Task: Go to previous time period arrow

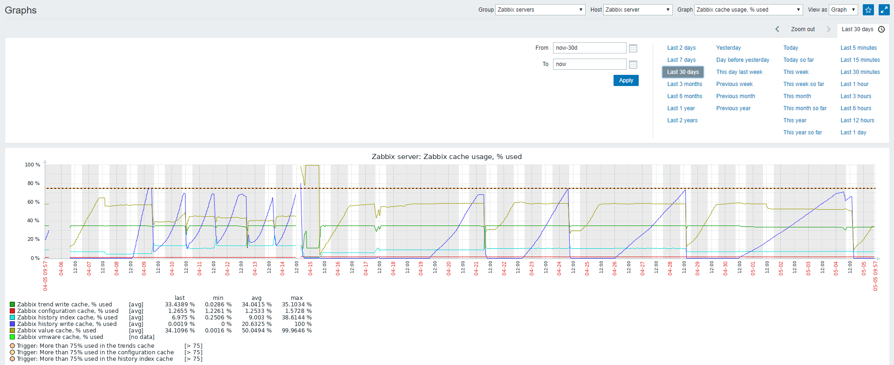Action: tap(777, 29)
